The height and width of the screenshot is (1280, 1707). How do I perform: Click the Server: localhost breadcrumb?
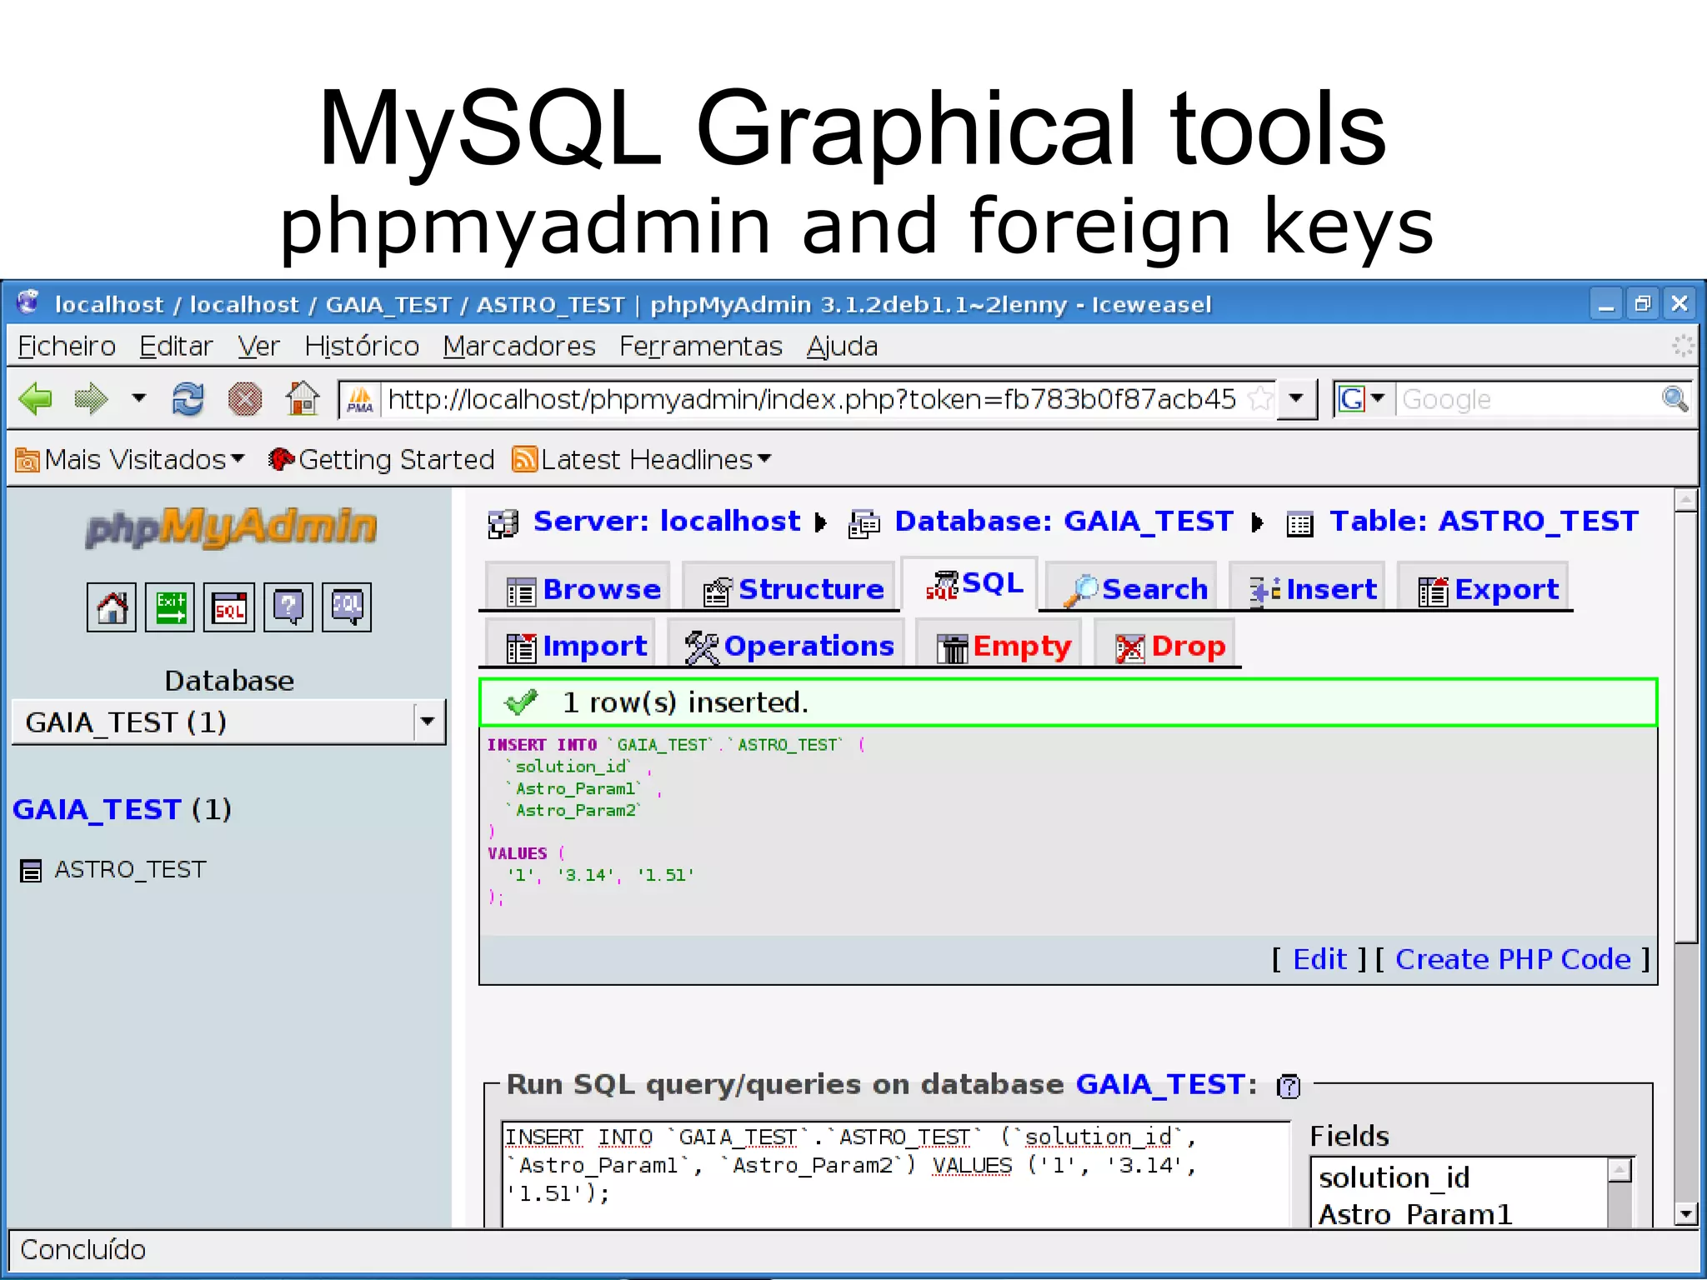[x=667, y=521]
